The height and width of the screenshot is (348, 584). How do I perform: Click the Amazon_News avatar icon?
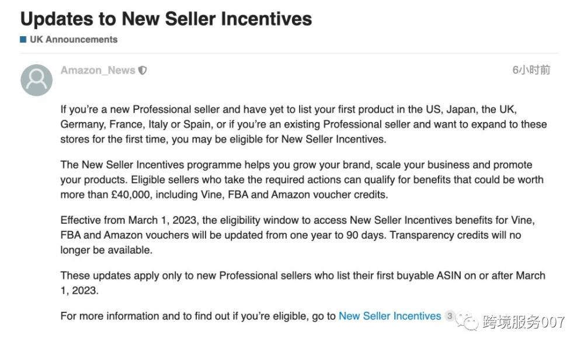point(36,80)
